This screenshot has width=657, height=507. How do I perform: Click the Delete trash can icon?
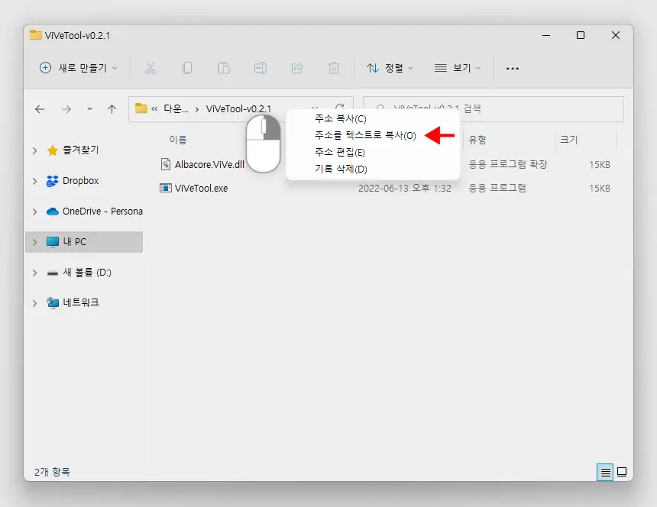coord(334,68)
